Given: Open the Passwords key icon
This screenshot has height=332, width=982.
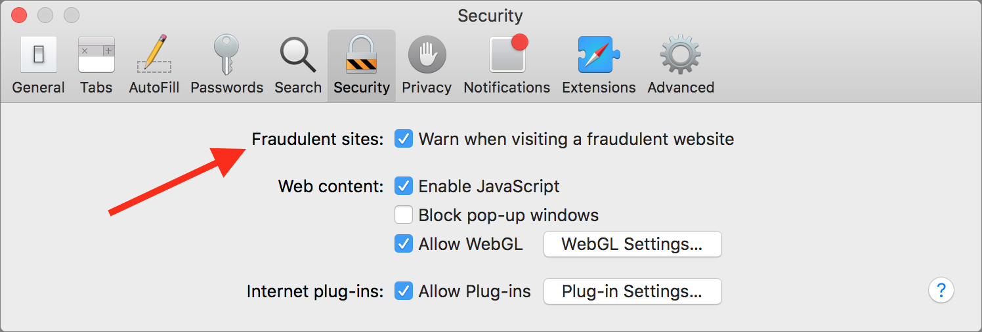Looking at the screenshot, I should click(x=226, y=55).
